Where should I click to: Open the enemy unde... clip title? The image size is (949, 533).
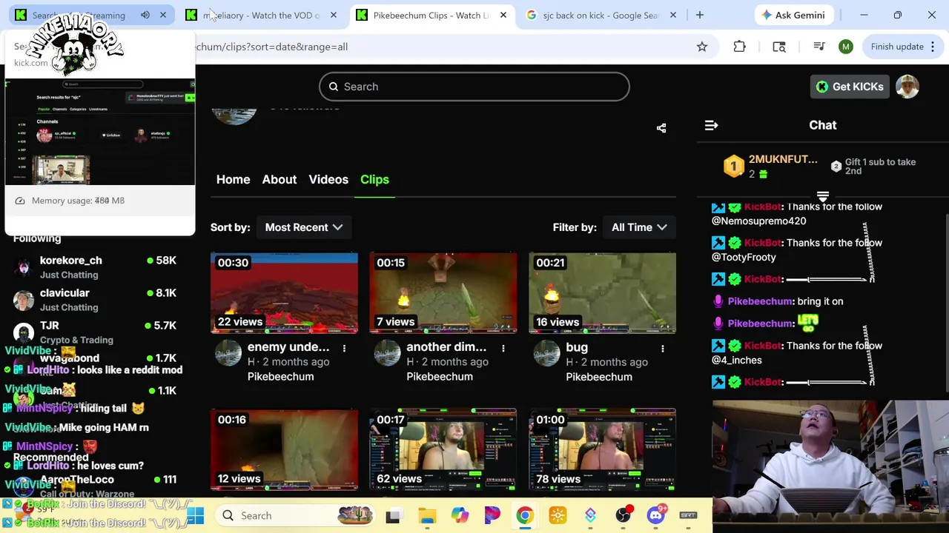288,347
